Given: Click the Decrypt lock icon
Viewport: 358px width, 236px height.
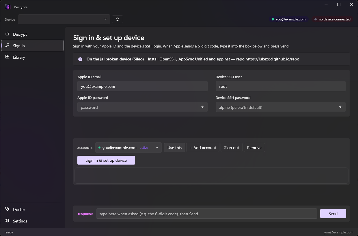Looking at the screenshot, I should point(8,34).
